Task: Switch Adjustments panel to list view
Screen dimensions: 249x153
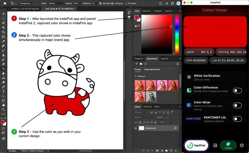Action: [178, 64]
